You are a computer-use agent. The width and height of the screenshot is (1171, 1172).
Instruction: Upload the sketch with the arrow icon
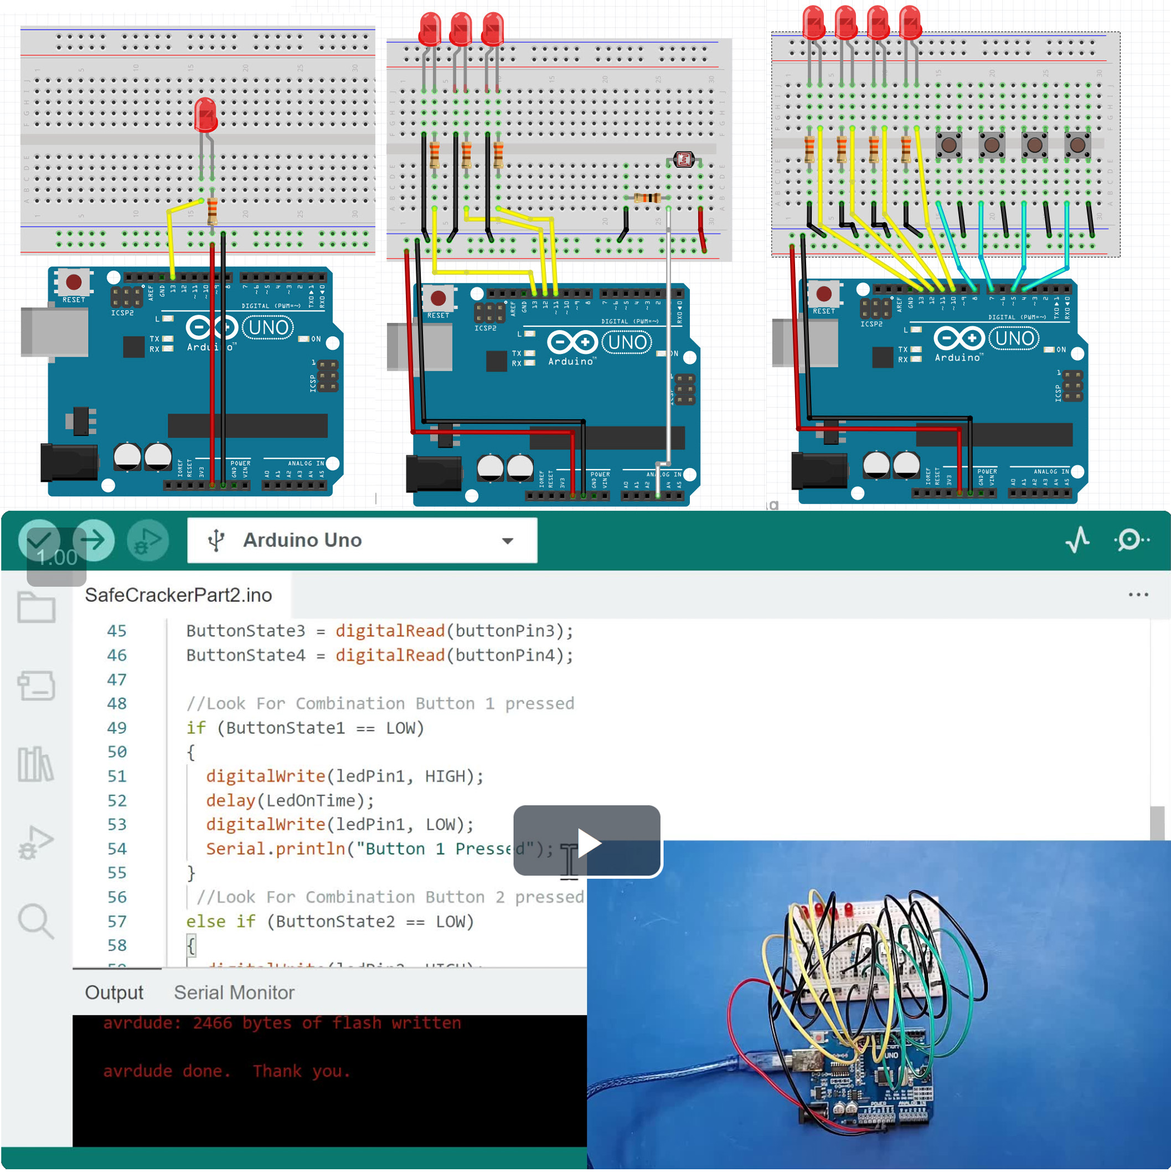pyautogui.click(x=94, y=540)
